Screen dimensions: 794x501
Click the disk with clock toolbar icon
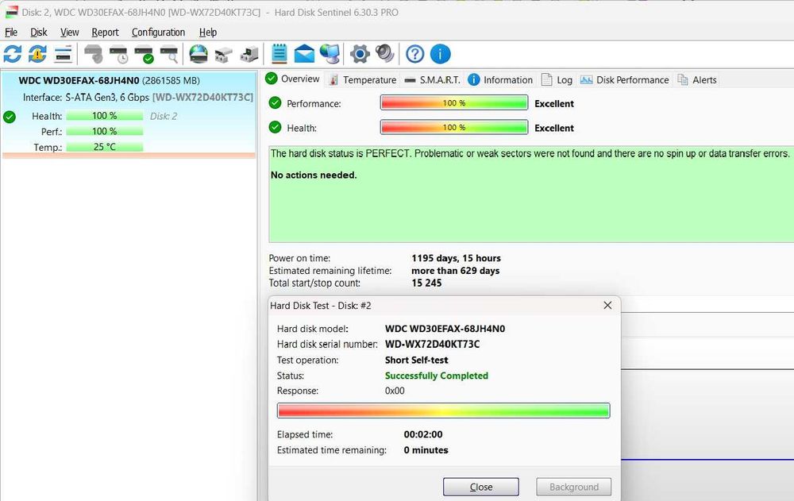(x=118, y=54)
